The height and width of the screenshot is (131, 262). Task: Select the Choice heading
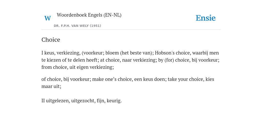51,40
